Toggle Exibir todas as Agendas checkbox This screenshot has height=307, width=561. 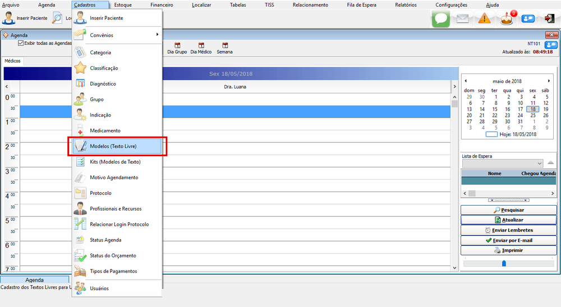pyautogui.click(x=21, y=43)
